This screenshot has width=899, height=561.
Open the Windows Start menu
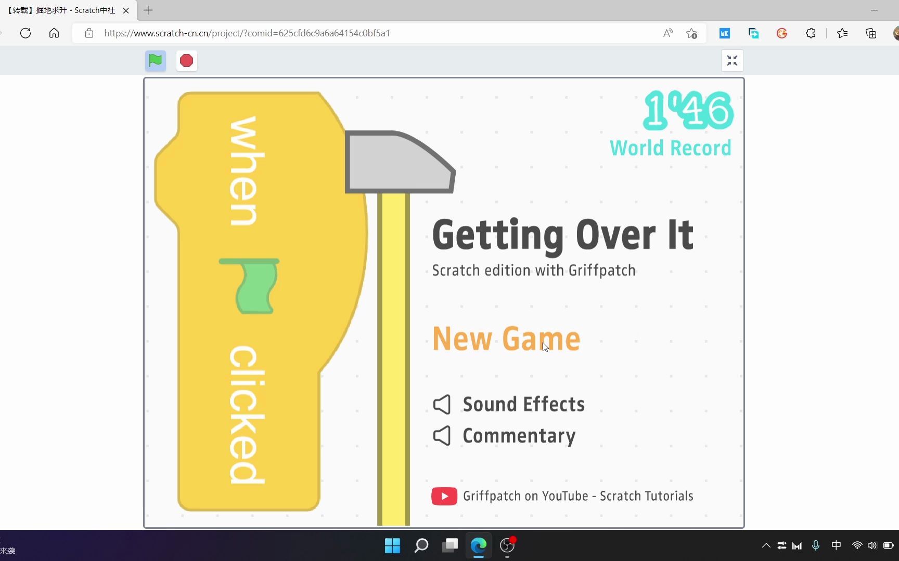click(392, 545)
